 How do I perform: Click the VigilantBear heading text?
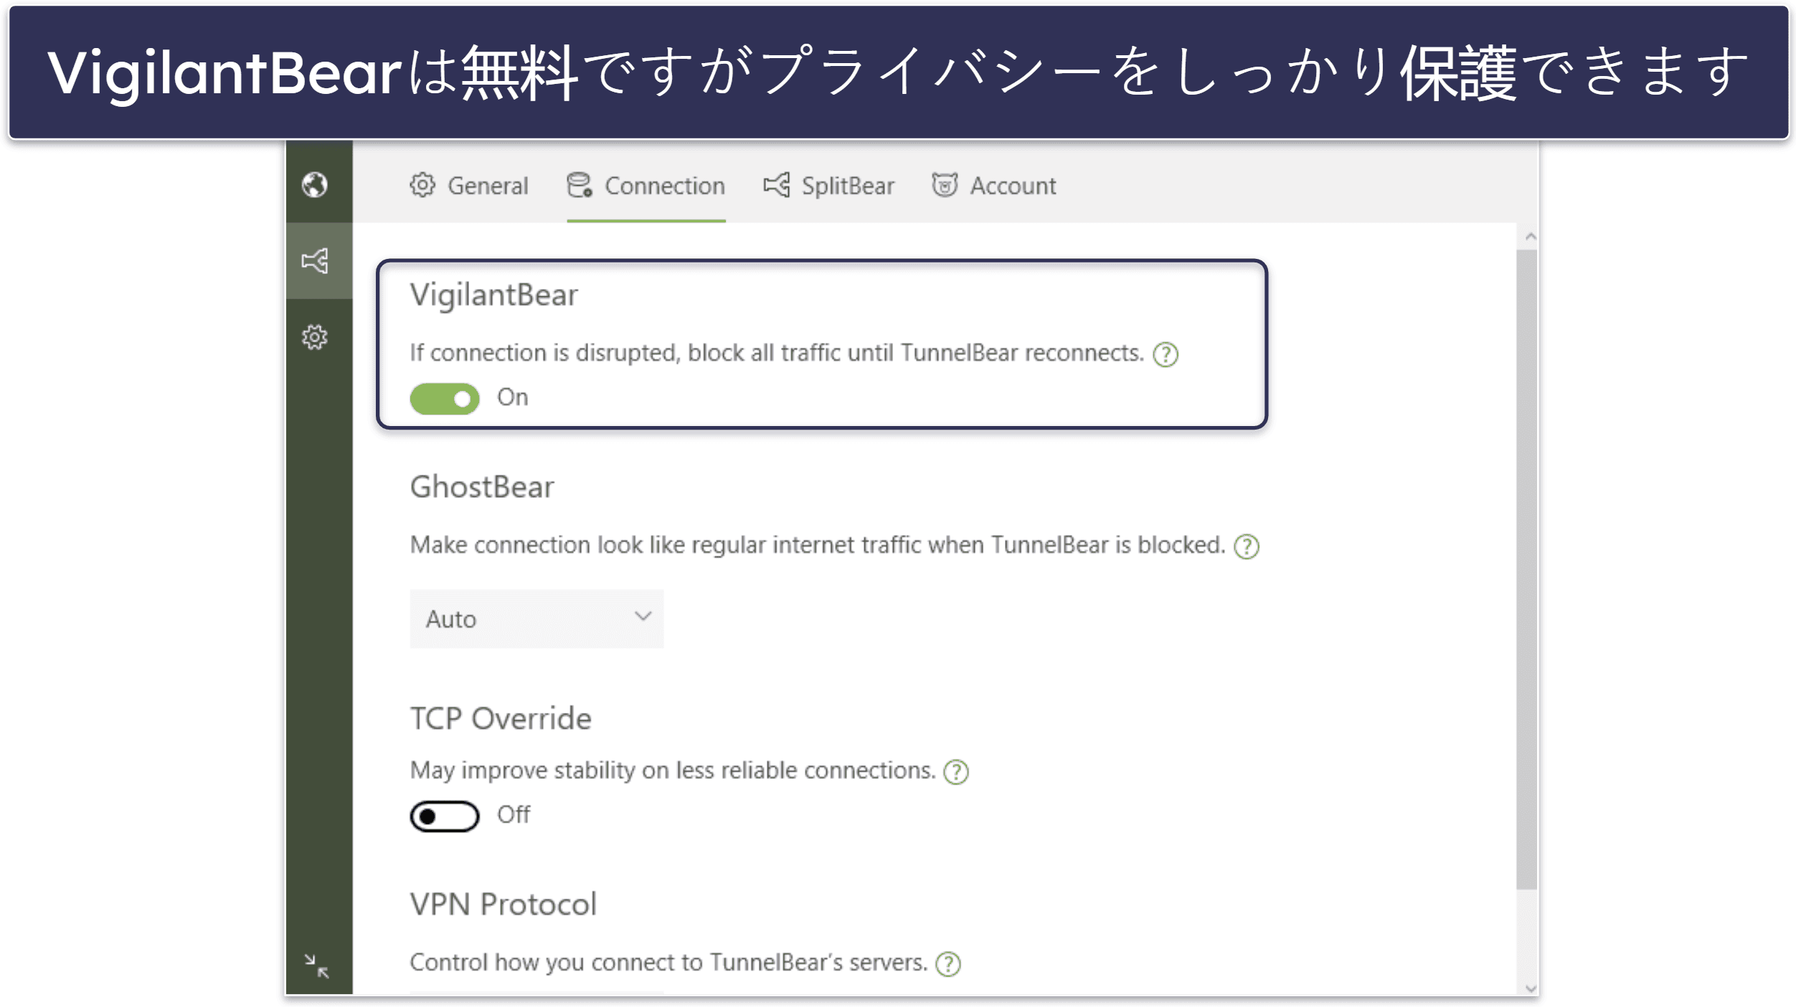(493, 296)
